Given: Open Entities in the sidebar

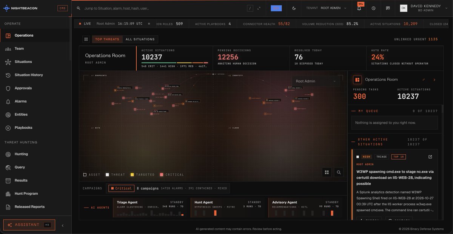Looking at the screenshot, I should click(x=35, y=115).
